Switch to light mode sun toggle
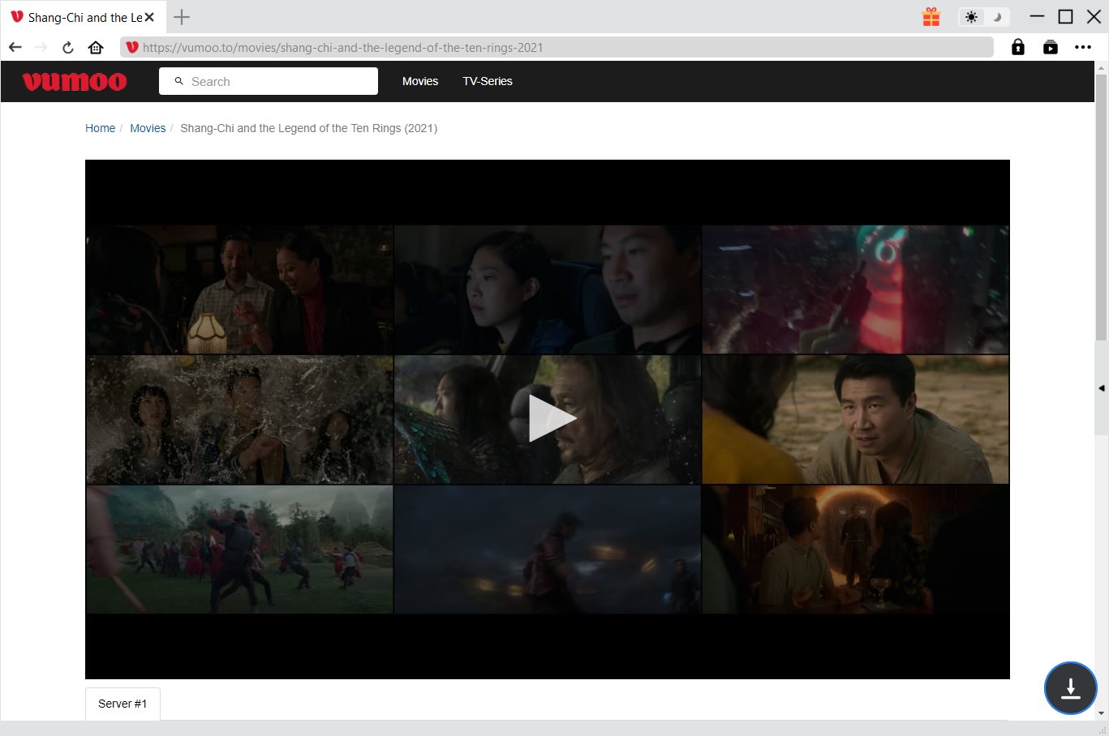 (x=972, y=17)
